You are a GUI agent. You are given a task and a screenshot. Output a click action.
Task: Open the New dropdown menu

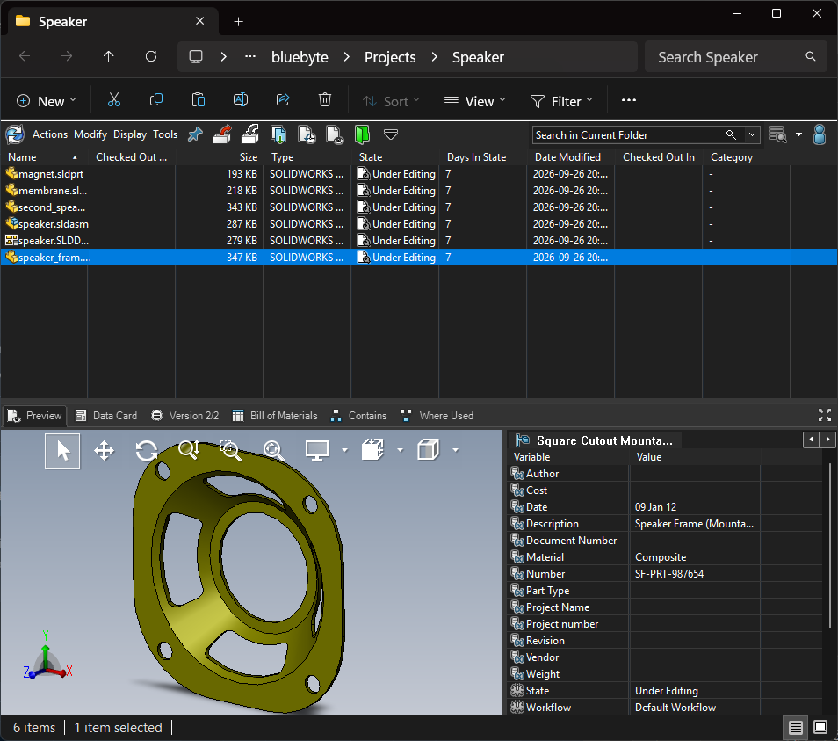47,101
